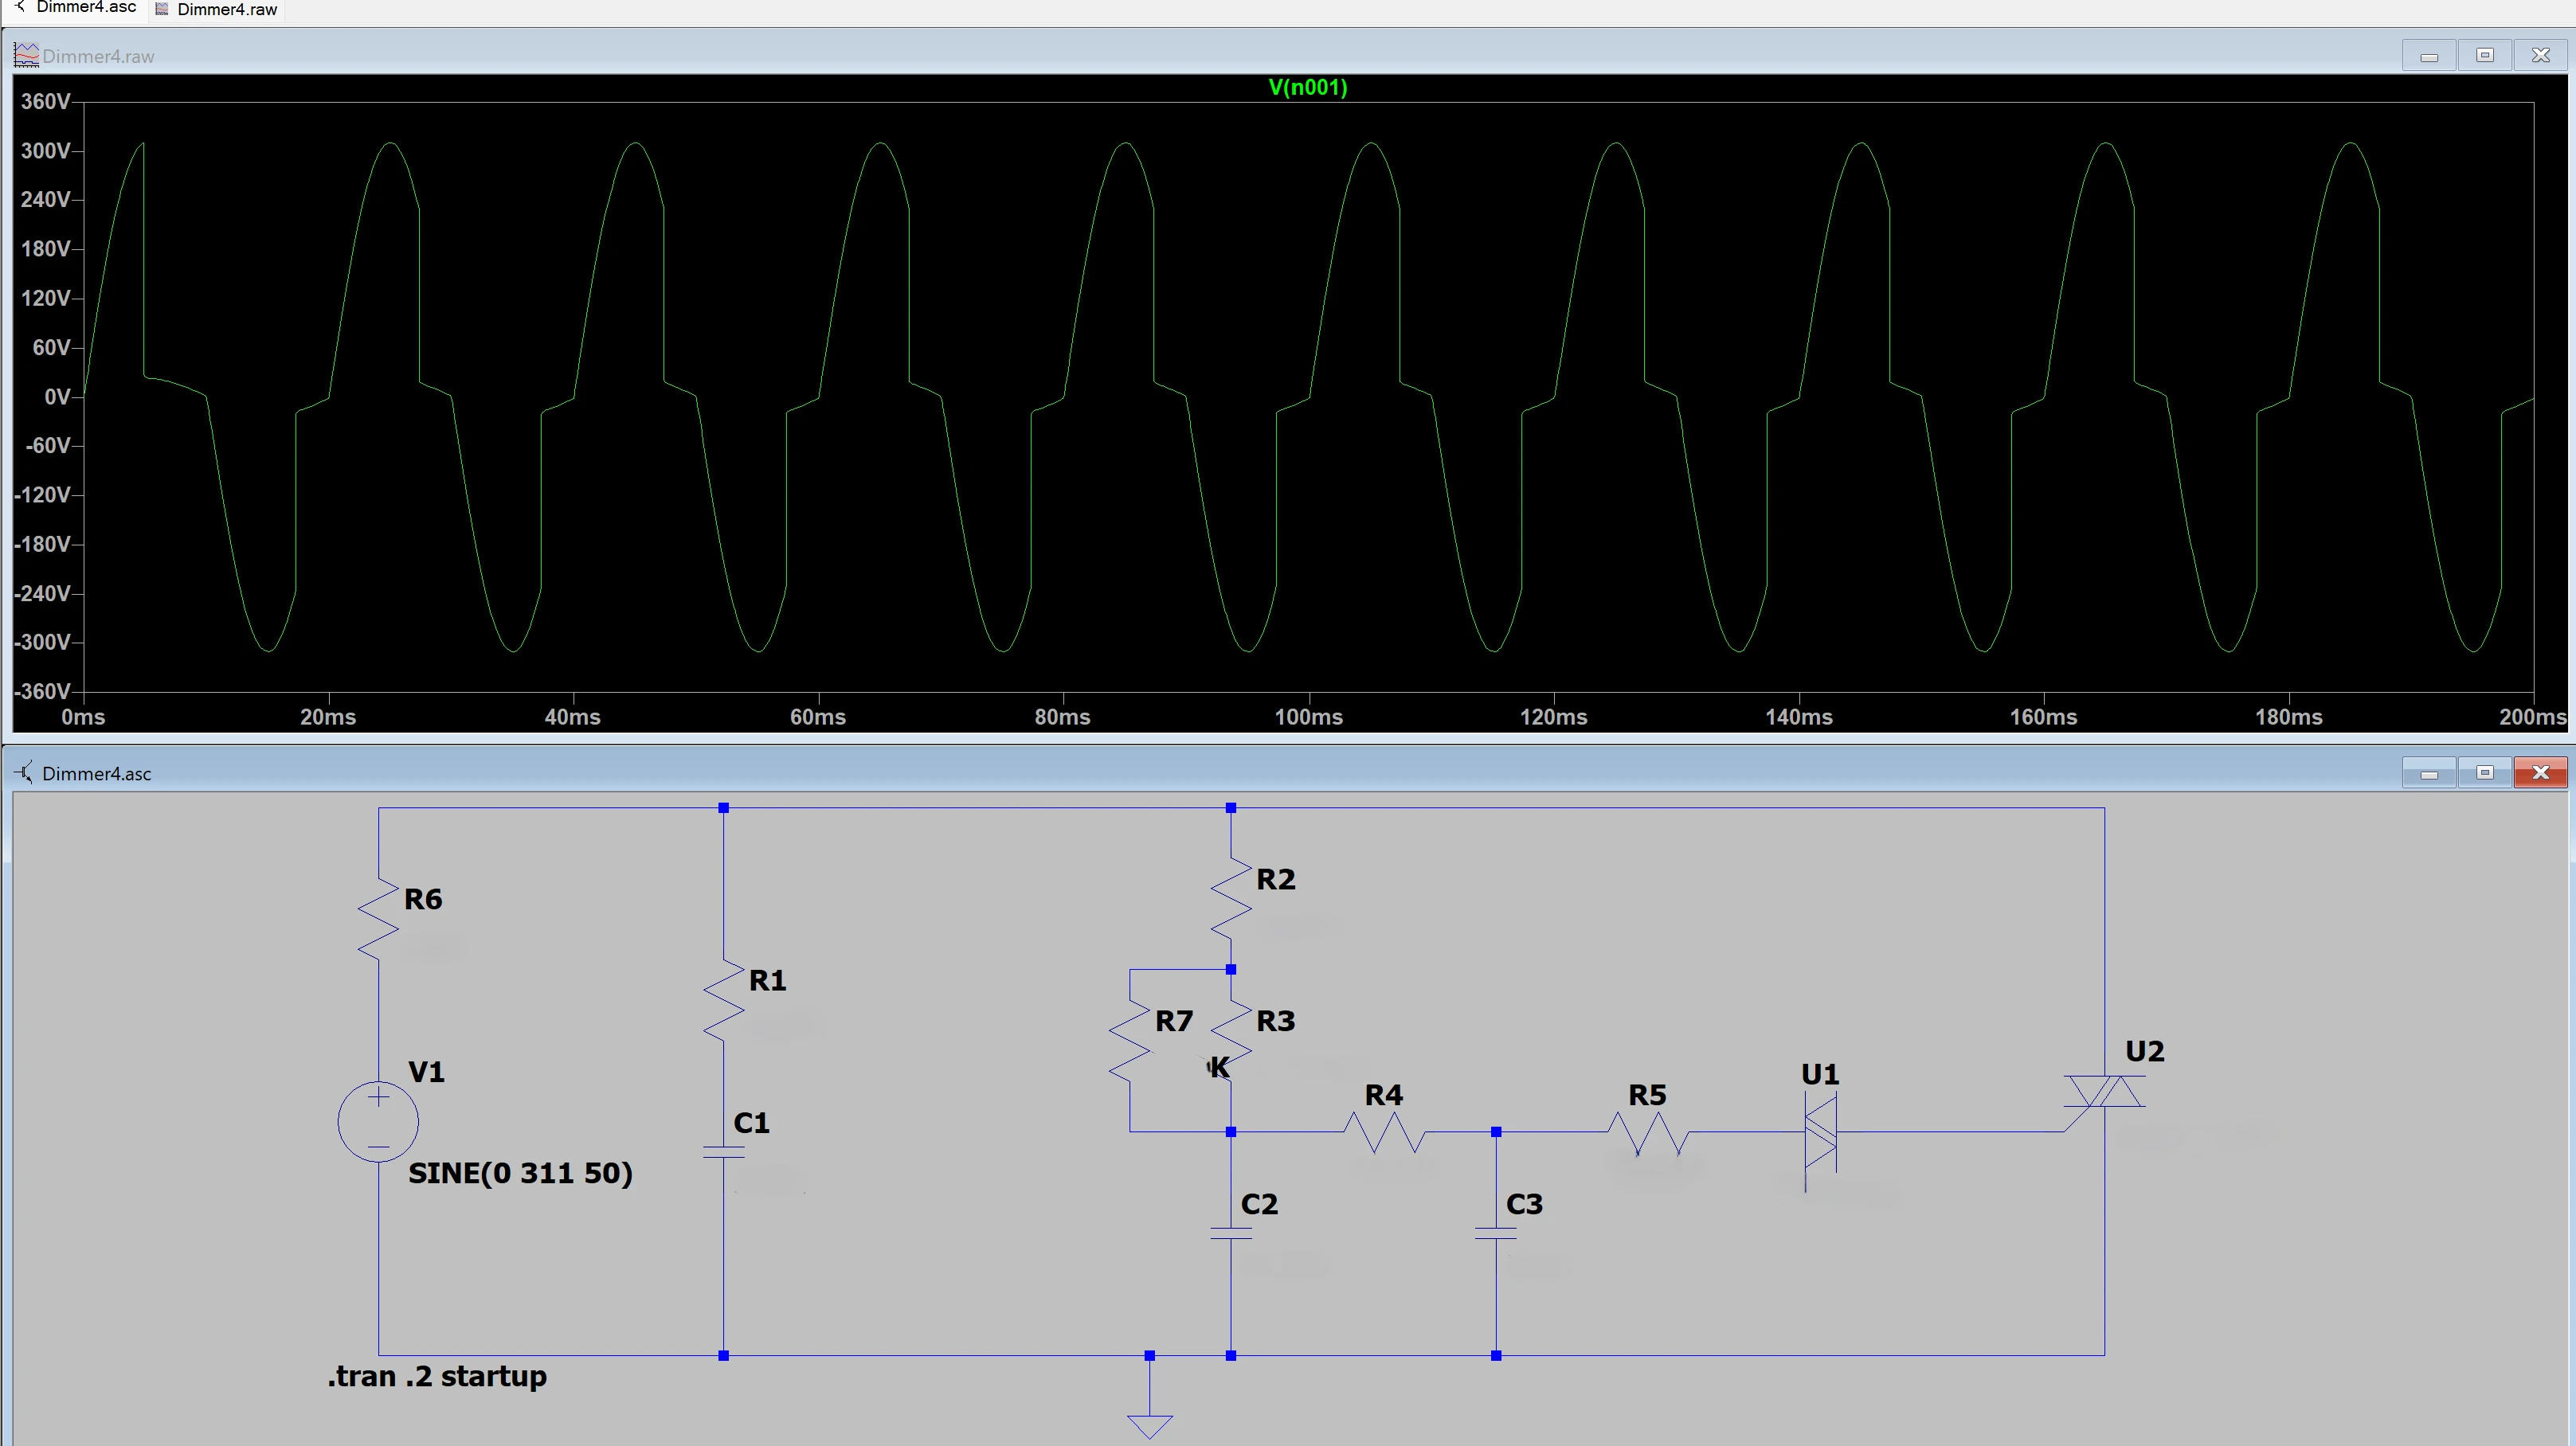Viewport: 2576px width, 1446px height.
Task: Click the R7 resistor symbol
Action: (1130, 1042)
